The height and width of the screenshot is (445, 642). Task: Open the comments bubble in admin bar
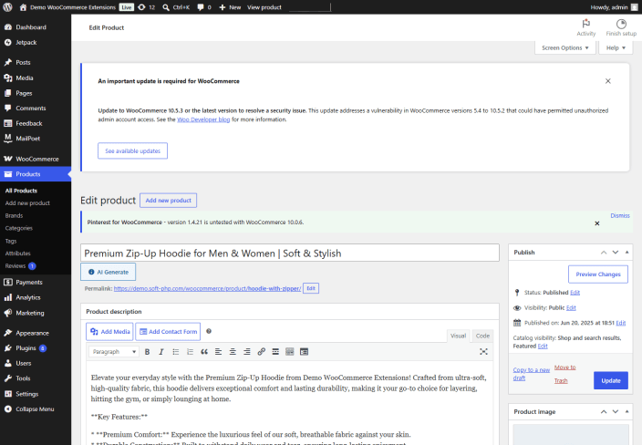204,7
